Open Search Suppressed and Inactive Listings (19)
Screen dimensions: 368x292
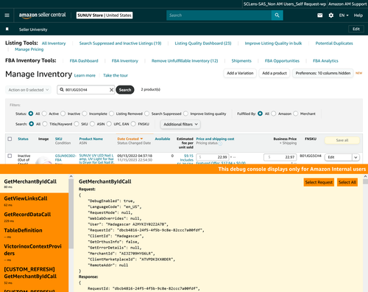120,44
